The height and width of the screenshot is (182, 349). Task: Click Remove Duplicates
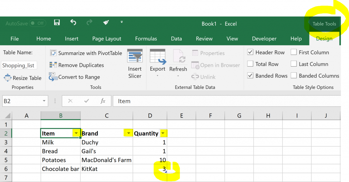pyautogui.click(x=77, y=65)
